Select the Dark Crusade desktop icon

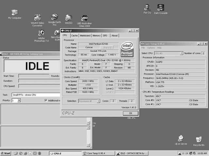click(x=161, y=9)
